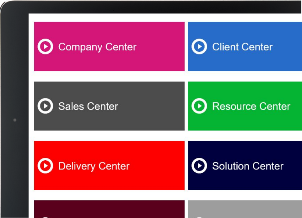Click the play circle icon beside Company Center
This screenshot has width=302, height=218.
click(x=45, y=47)
